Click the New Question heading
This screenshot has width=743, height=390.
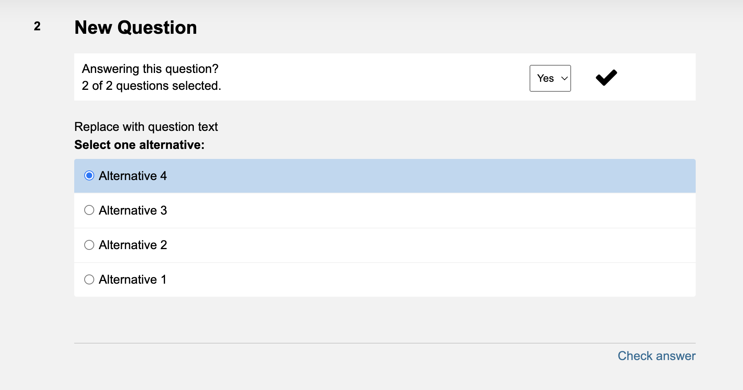point(136,28)
